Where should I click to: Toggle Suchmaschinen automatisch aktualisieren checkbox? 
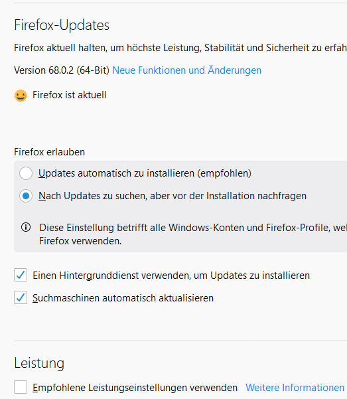coord(21,297)
